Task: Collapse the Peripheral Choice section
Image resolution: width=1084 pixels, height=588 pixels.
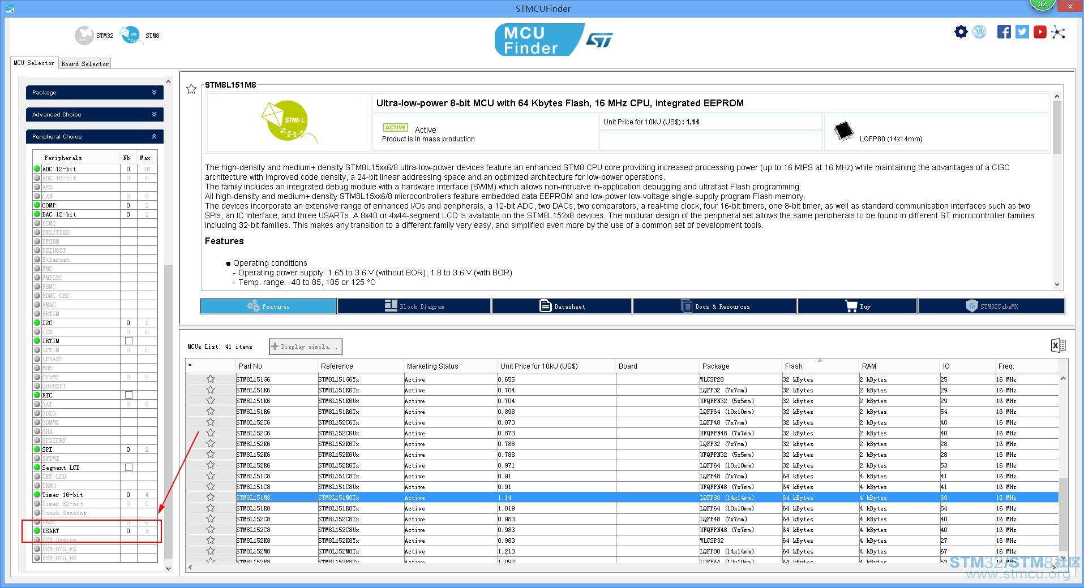Action: (95, 136)
